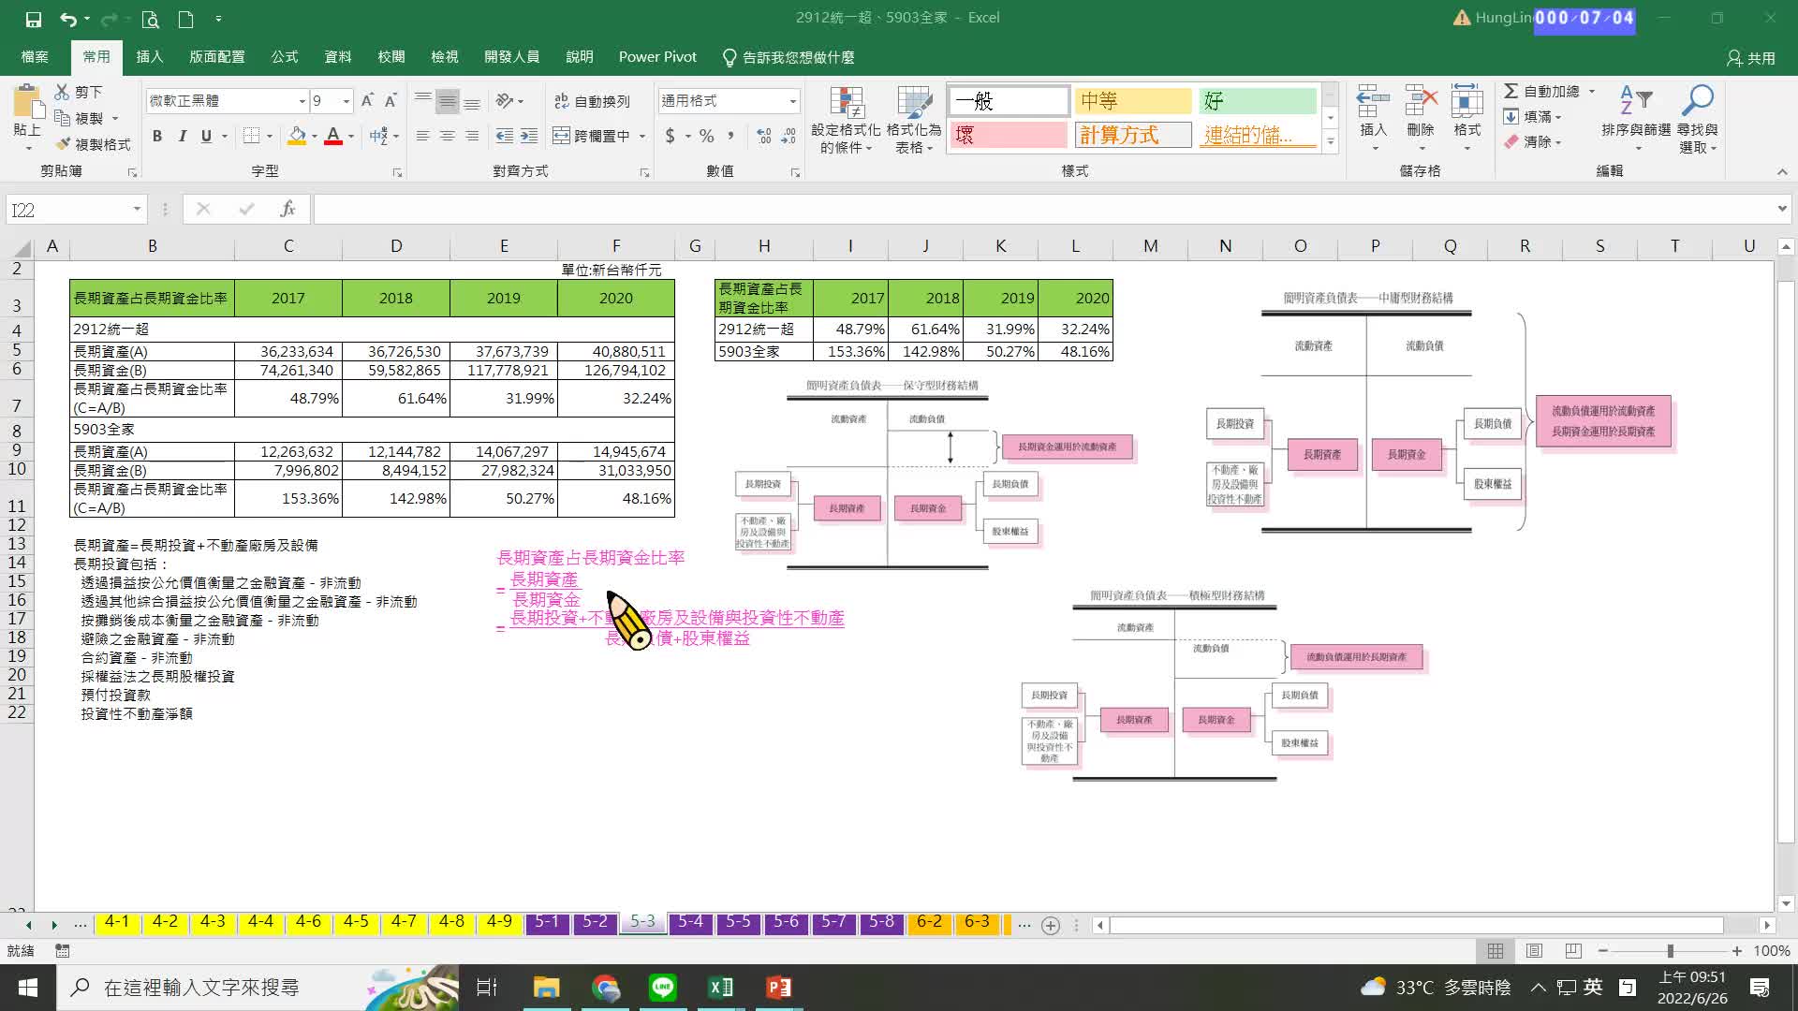
Task: Click the decrease indent icon
Action: coord(504,136)
